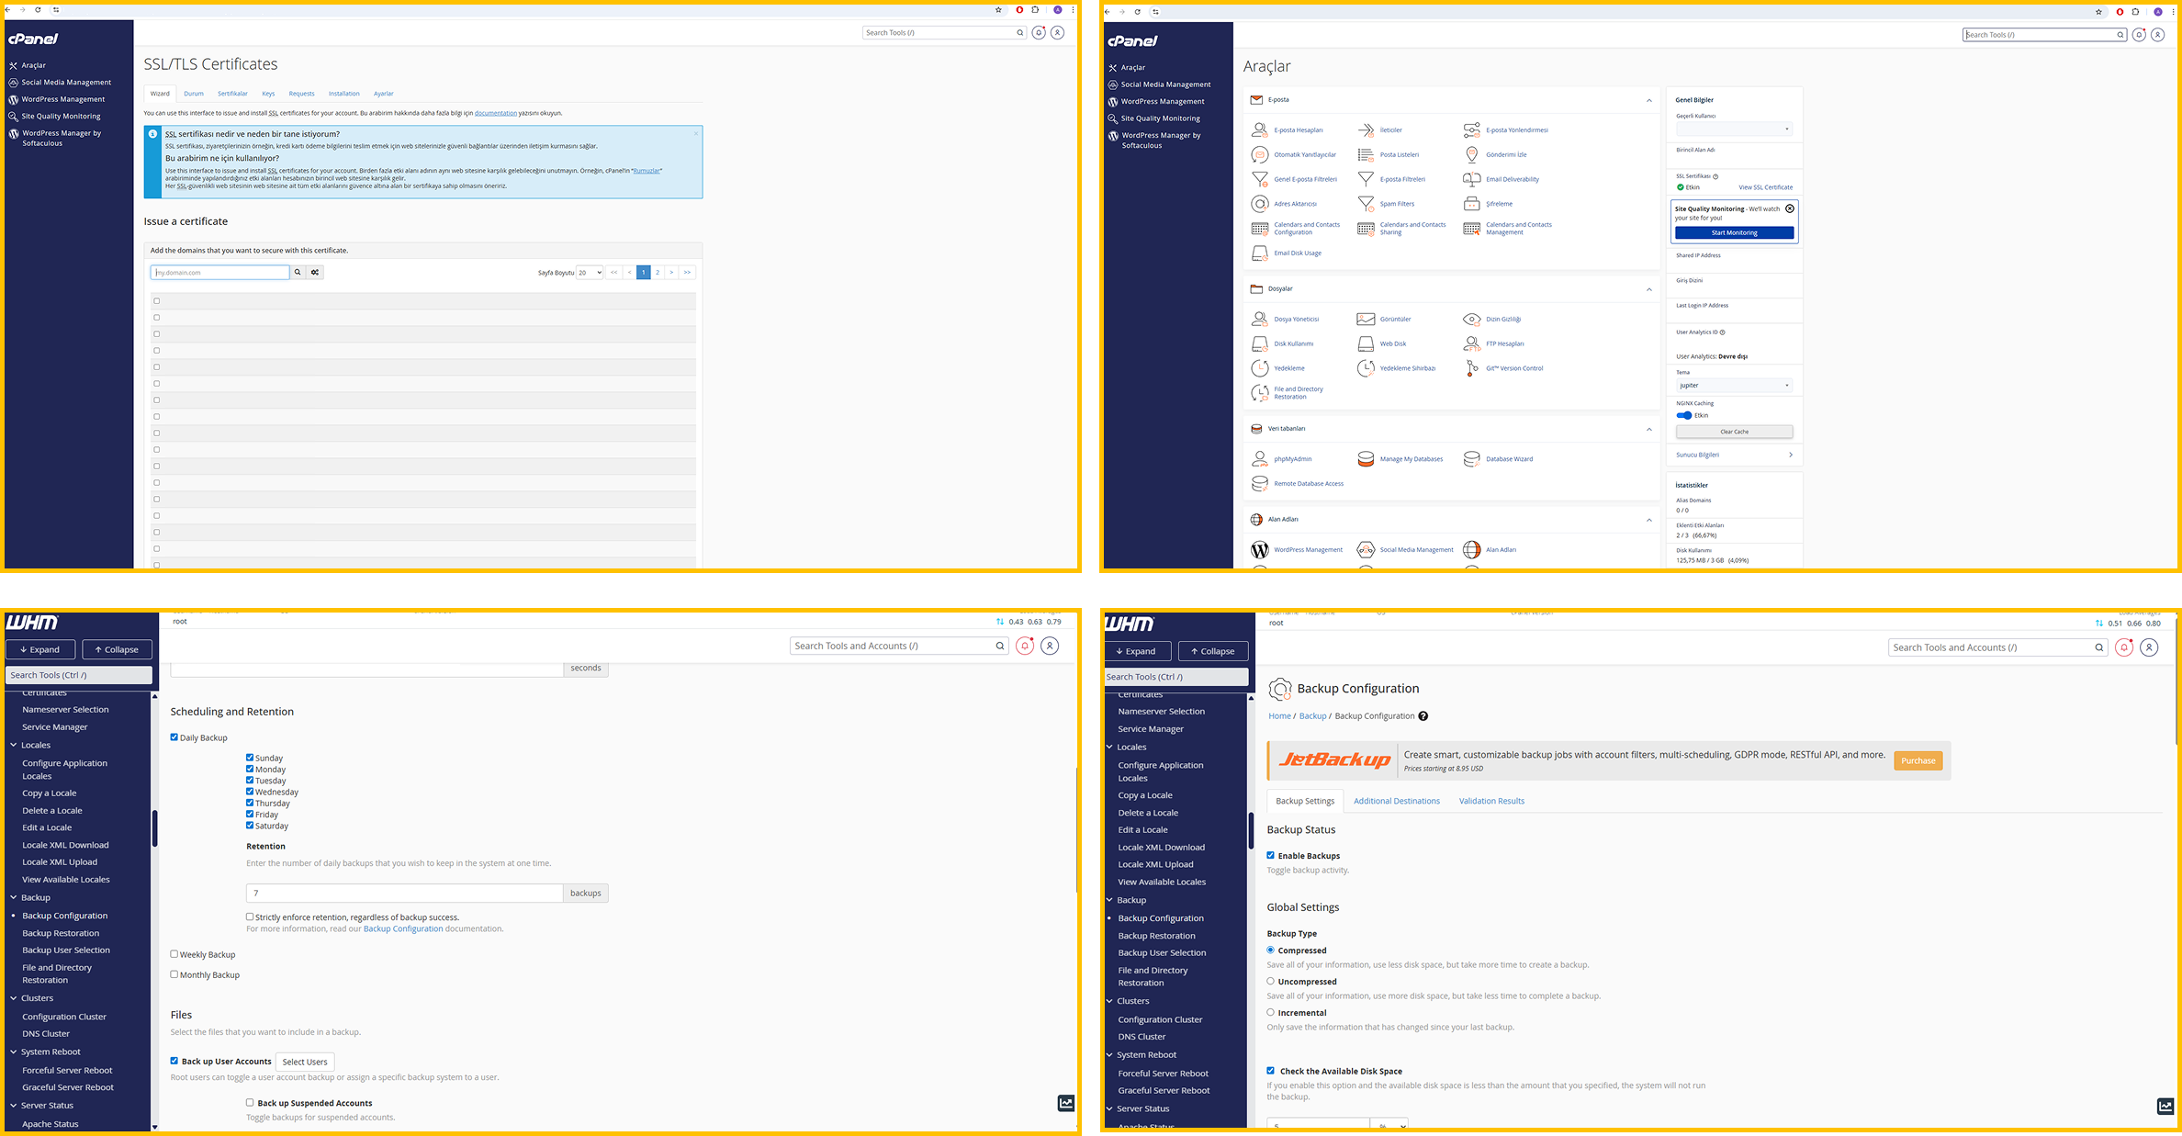The width and height of the screenshot is (2182, 1136).
Task: Open the Dosya Yöneticisi file manager
Action: pos(1296,319)
